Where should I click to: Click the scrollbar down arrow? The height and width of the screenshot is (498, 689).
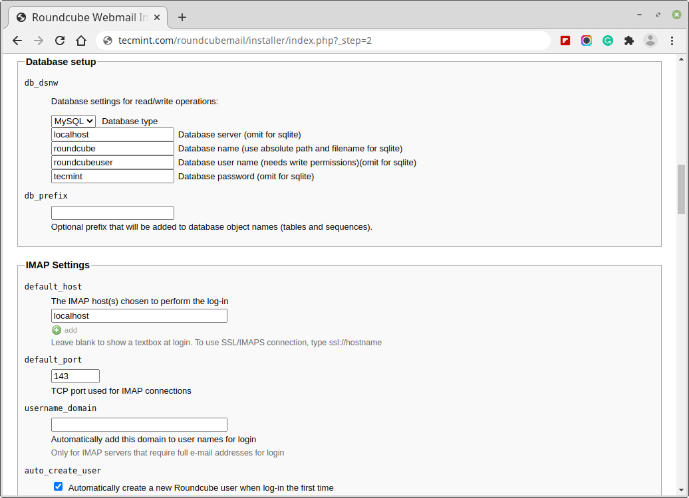click(681, 490)
